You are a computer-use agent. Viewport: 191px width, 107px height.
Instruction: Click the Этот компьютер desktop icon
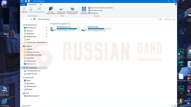coord(4,91)
